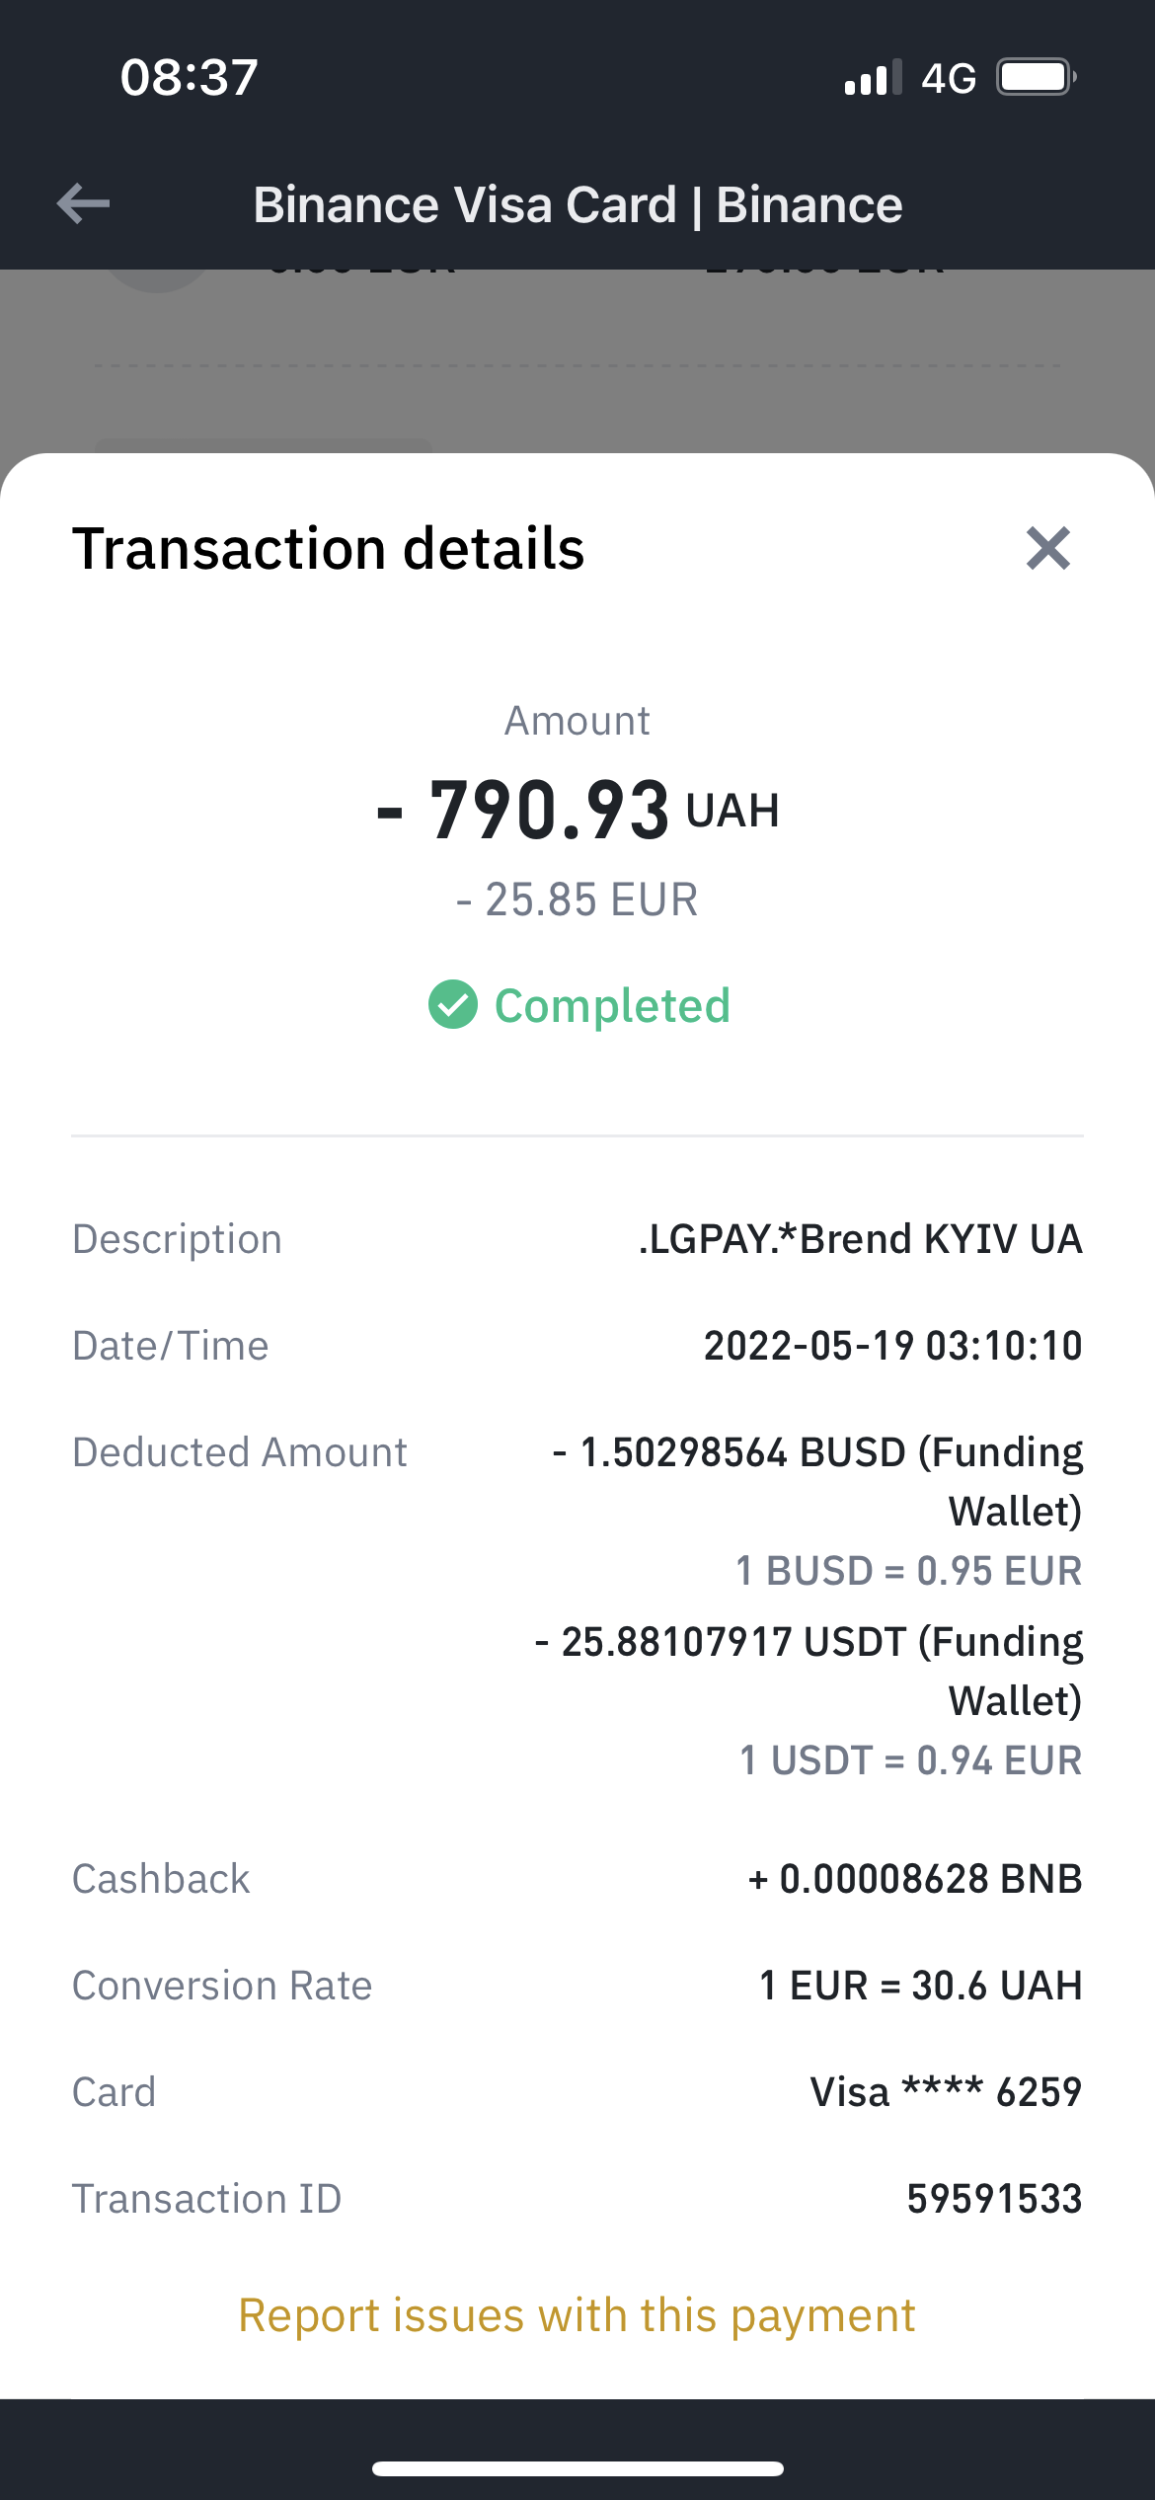Tap the 08:37 clock in status bar
1155x2500 pixels.
(189, 77)
